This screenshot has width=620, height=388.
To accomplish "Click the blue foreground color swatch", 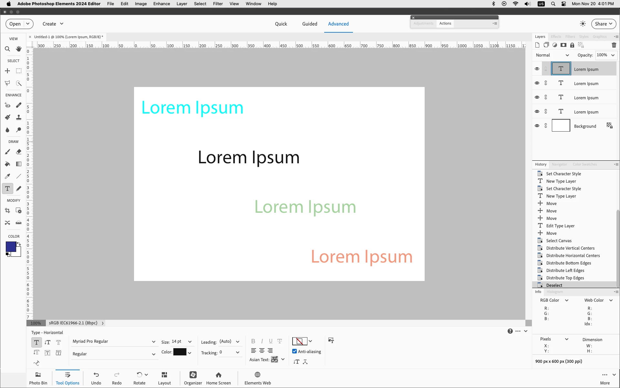I will 11,247.
